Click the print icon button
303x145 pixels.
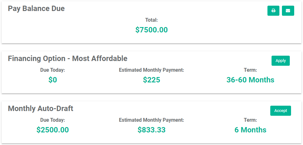pyautogui.click(x=273, y=11)
